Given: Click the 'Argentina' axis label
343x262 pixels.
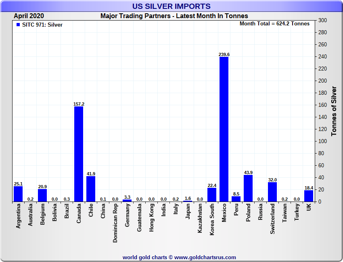Looking at the screenshot, I should tap(18, 216).
